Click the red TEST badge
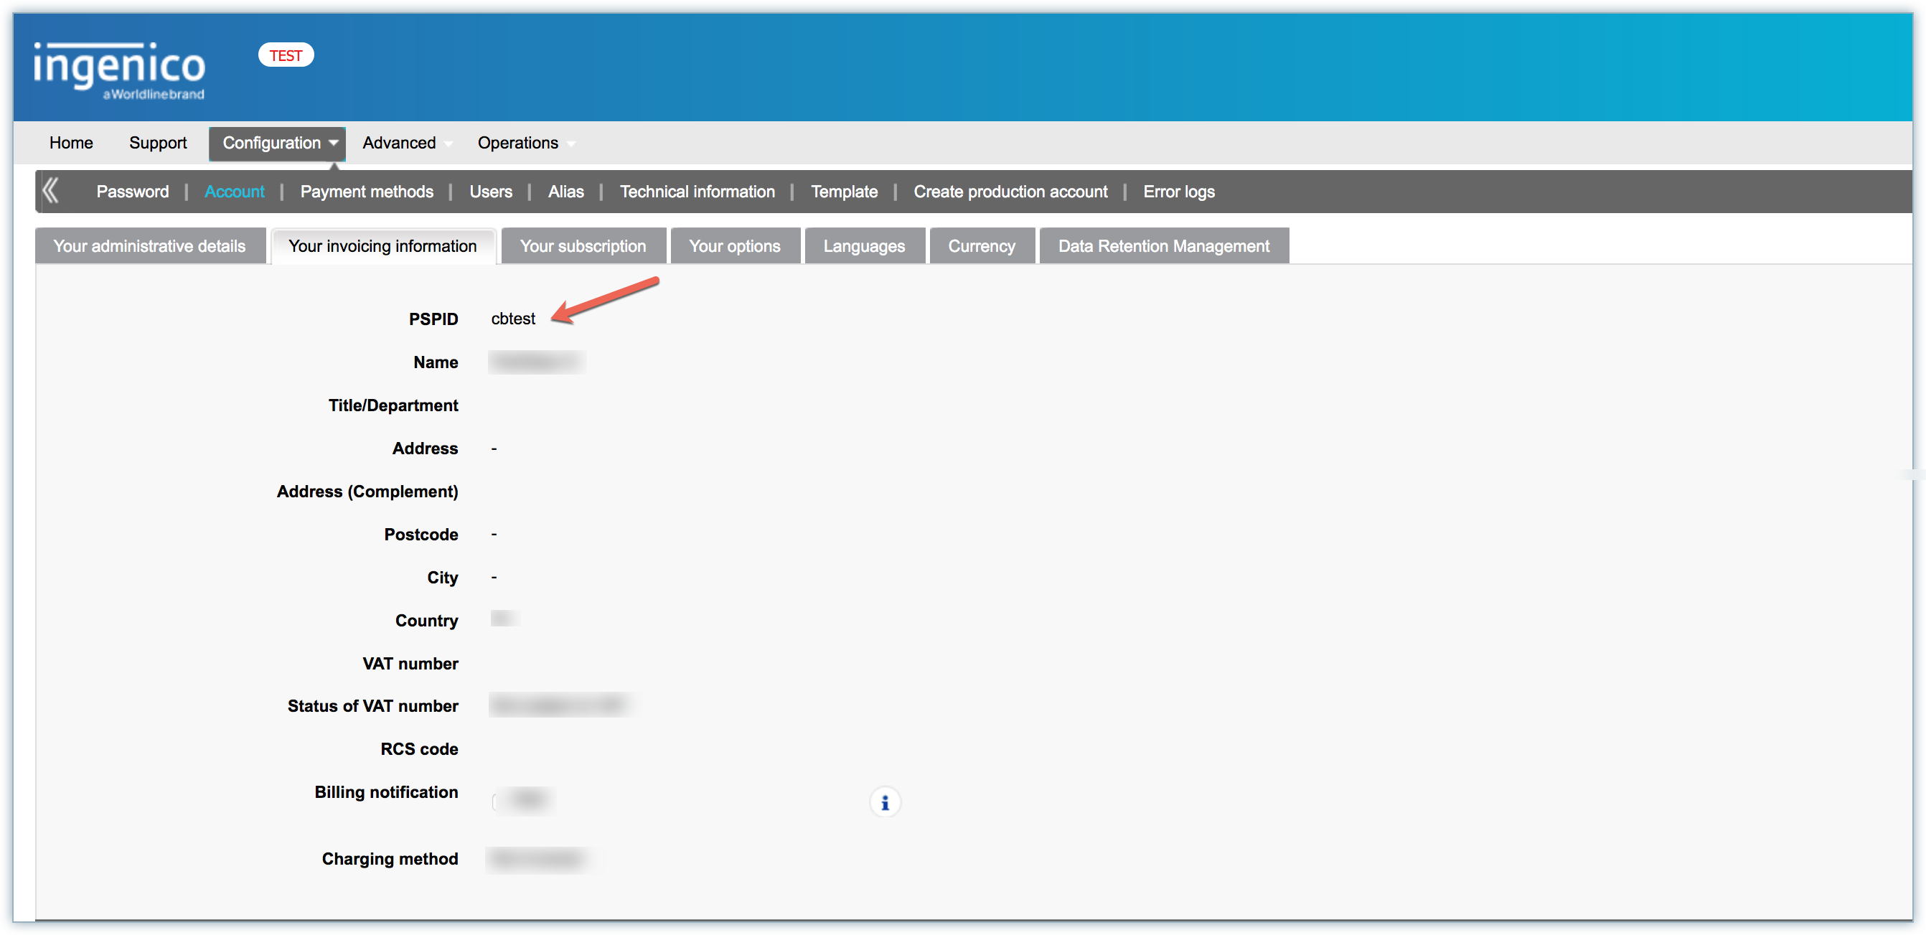Viewport: 1926px width, 935px height. [x=286, y=55]
